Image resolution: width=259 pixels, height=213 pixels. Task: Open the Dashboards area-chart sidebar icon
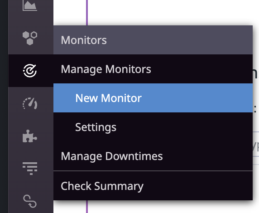click(30, 5)
